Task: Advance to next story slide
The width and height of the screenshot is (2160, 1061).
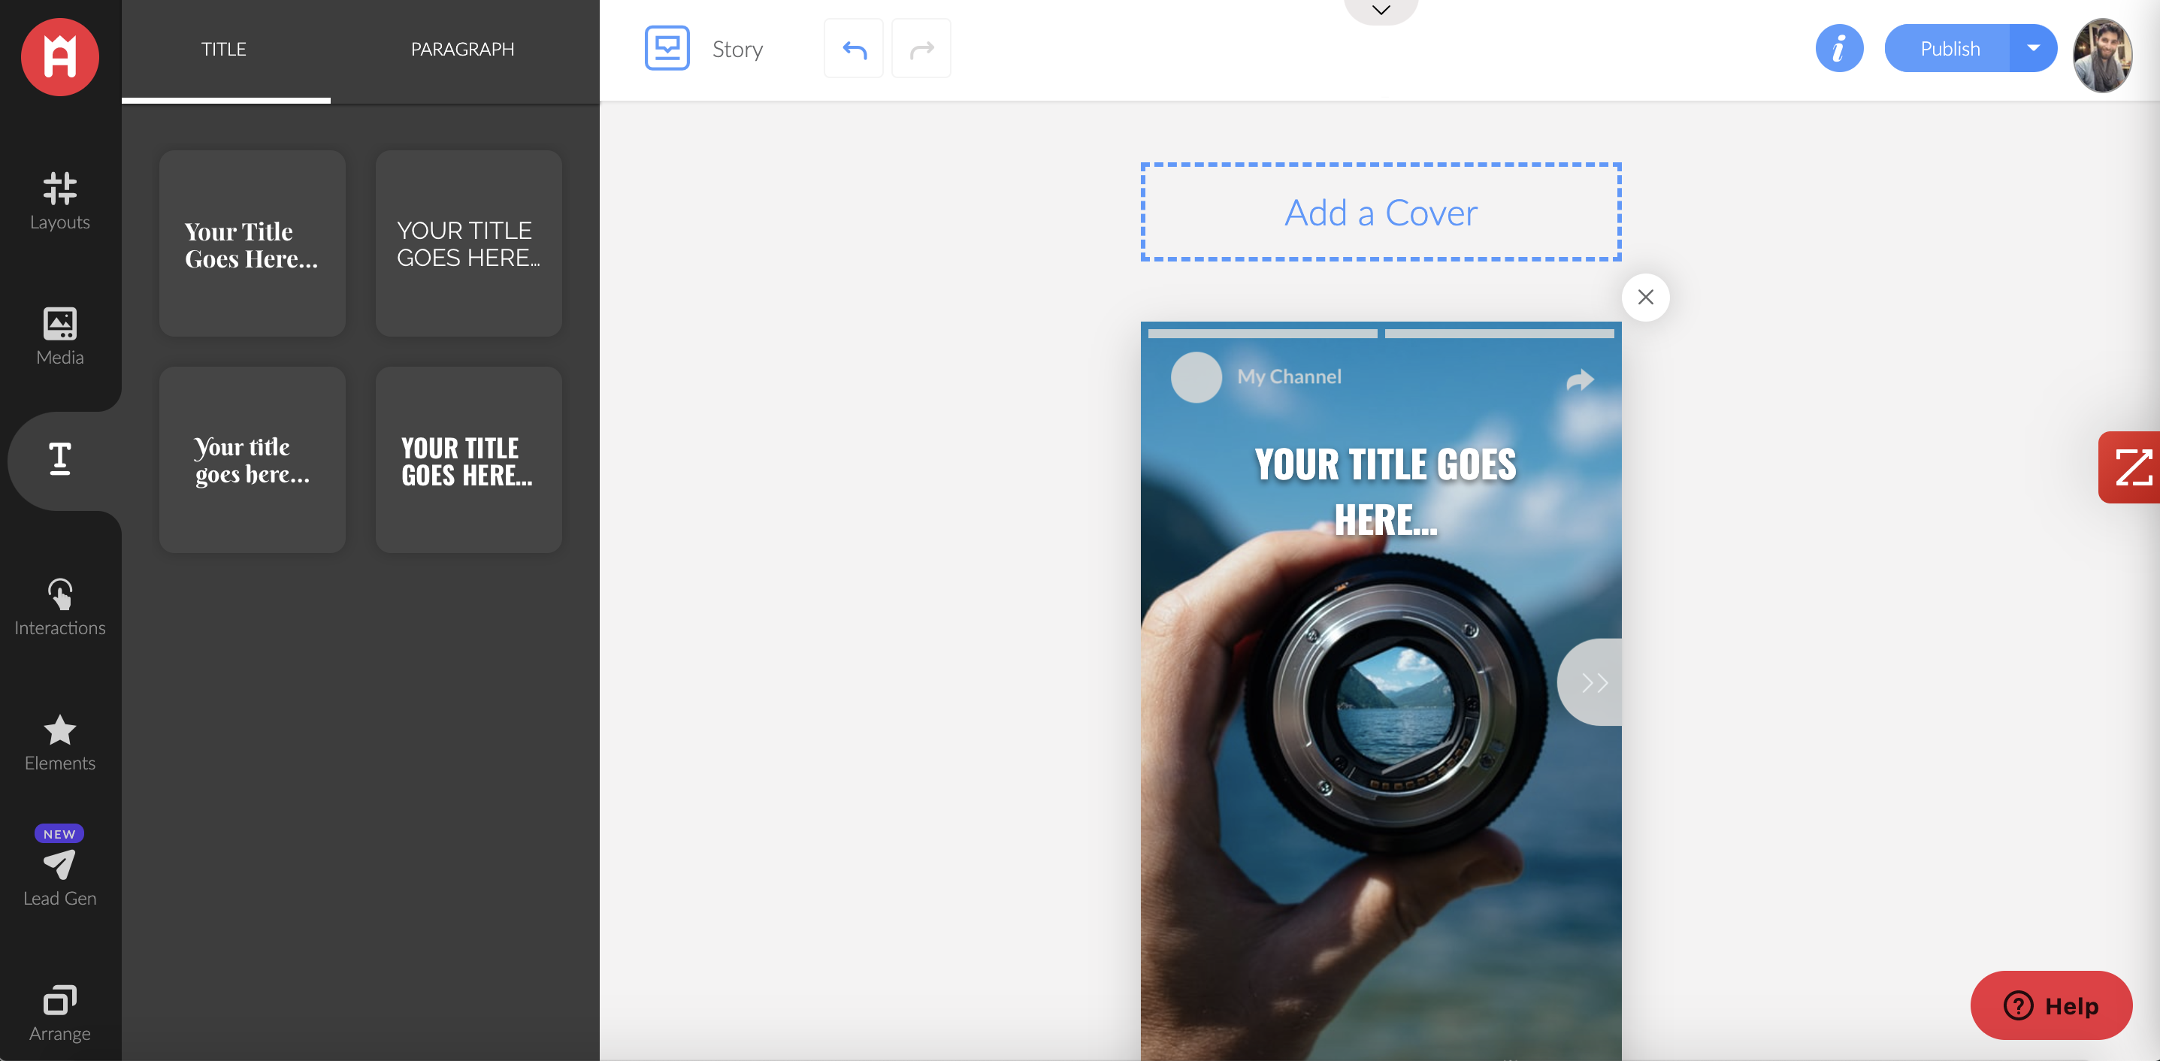Action: point(1593,682)
